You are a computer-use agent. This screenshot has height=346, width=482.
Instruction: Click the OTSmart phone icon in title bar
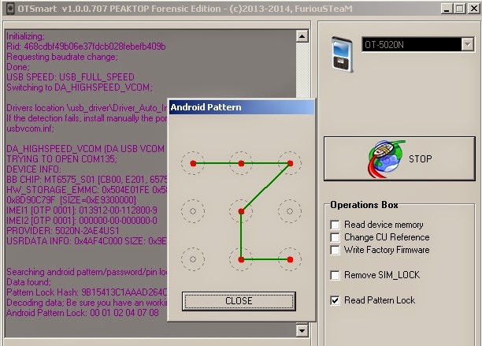pyautogui.click(x=10, y=9)
